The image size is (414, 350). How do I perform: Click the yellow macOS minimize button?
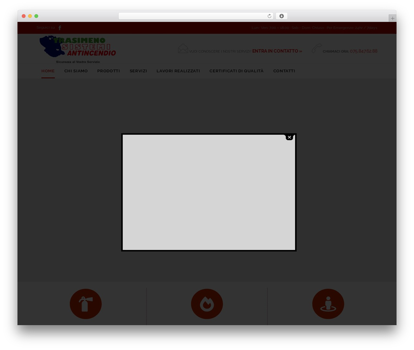click(30, 16)
